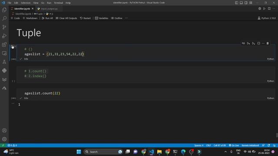The height and width of the screenshot is (156, 278).
Task: Open Remote Explorer in activity bar
Action: pyautogui.click(x=4, y=53)
